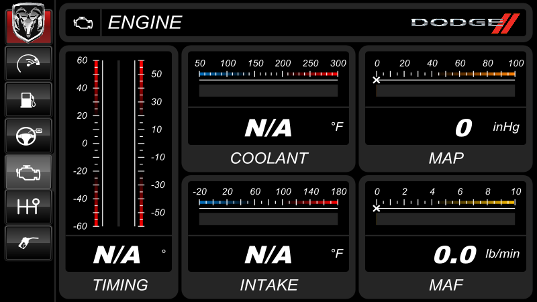The image size is (537, 302).
Task: Open the fuel nozzle page
Action: coord(28,243)
